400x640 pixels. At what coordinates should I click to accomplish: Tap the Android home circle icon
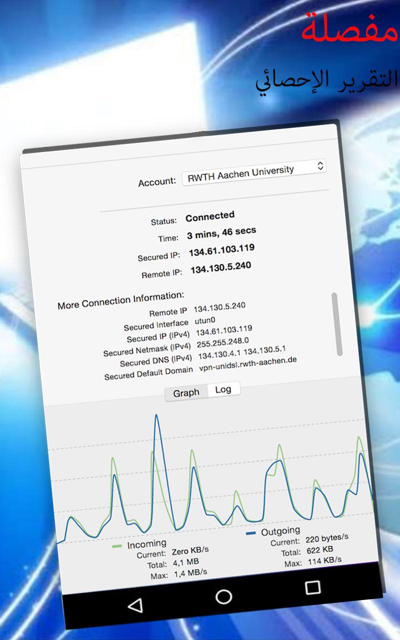click(x=223, y=596)
